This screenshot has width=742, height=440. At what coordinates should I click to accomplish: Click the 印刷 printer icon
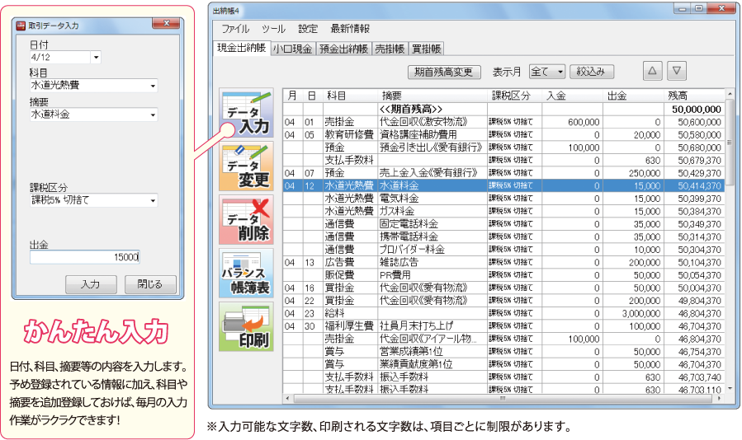tap(247, 326)
